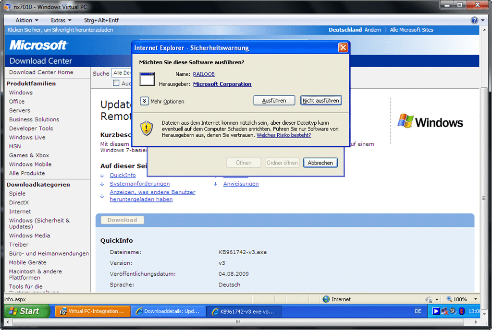492x330 pixels.
Task: Open Macintosh & andere Plattformen category
Action: click(36, 274)
